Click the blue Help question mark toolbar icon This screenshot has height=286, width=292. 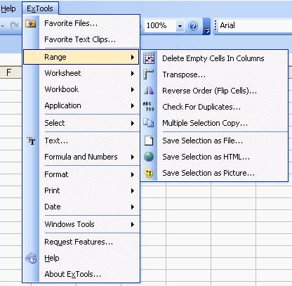193,26
